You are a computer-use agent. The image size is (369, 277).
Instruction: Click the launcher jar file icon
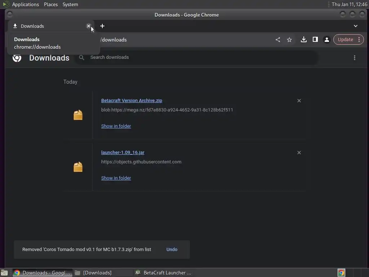pos(78,167)
